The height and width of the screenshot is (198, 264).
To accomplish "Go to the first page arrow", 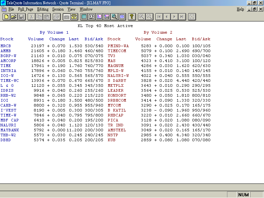I will (x=159, y=17).
